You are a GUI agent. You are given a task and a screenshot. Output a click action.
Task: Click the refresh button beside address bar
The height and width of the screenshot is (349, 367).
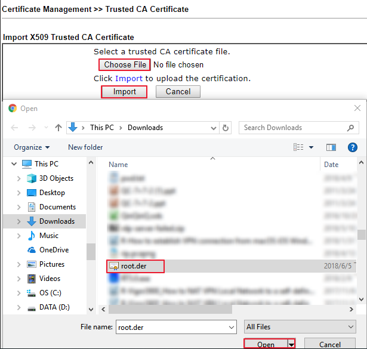(226, 128)
